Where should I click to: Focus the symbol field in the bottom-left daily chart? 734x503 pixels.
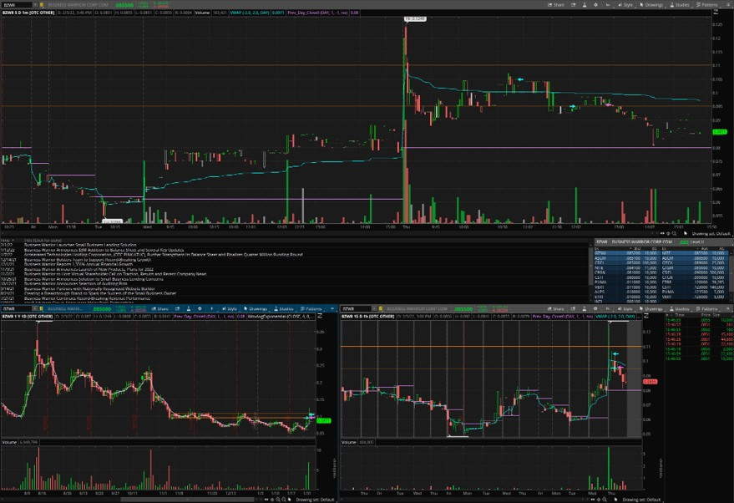pyautogui.click(x=17, y=309)
